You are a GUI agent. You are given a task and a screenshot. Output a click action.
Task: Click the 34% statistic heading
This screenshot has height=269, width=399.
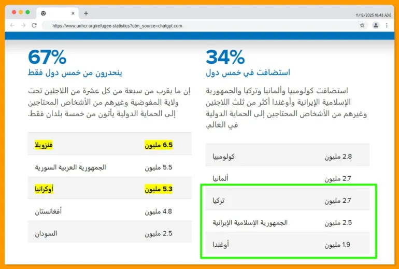pyautogui.click(x=225, y=57)
